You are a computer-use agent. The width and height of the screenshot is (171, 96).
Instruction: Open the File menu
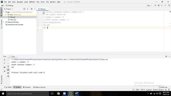[5, 2]
